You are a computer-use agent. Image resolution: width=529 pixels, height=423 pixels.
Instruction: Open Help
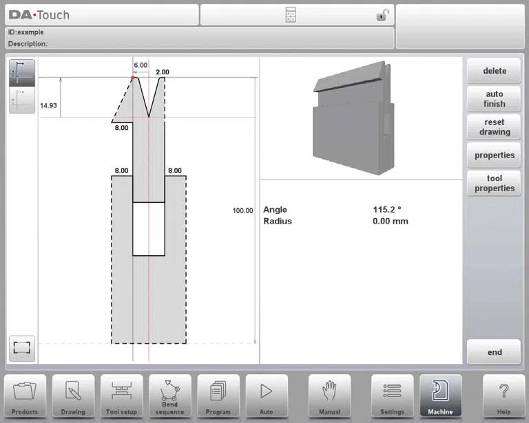[x=504, y=396]
